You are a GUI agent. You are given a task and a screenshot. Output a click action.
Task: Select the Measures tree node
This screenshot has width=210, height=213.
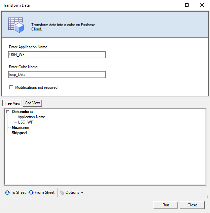20,128
